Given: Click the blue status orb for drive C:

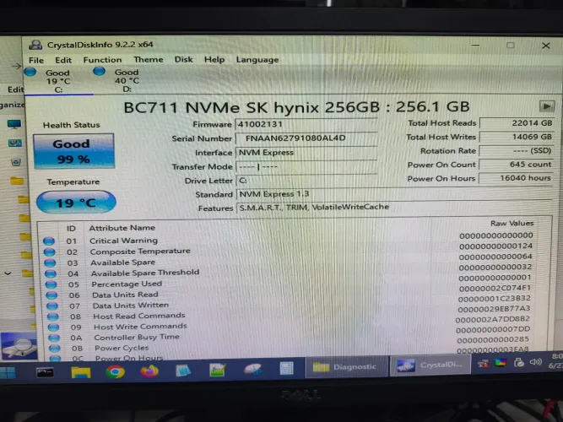Looking at the screenshot, I should 30,72.
